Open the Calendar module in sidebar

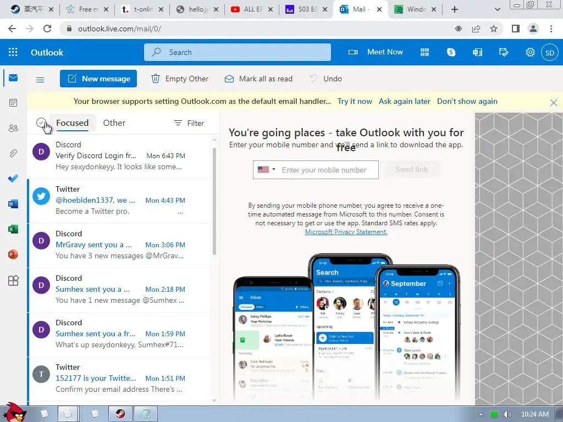coord(13,103)
